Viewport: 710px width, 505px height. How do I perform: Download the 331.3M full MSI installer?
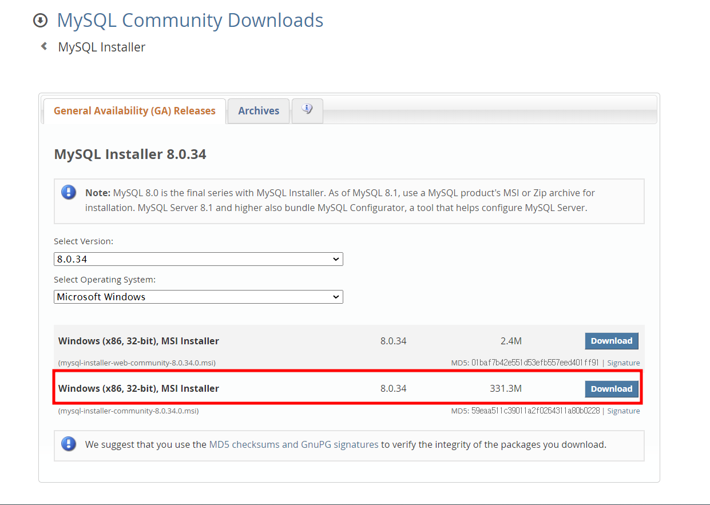pyautogui.click(x=612, y=389)
